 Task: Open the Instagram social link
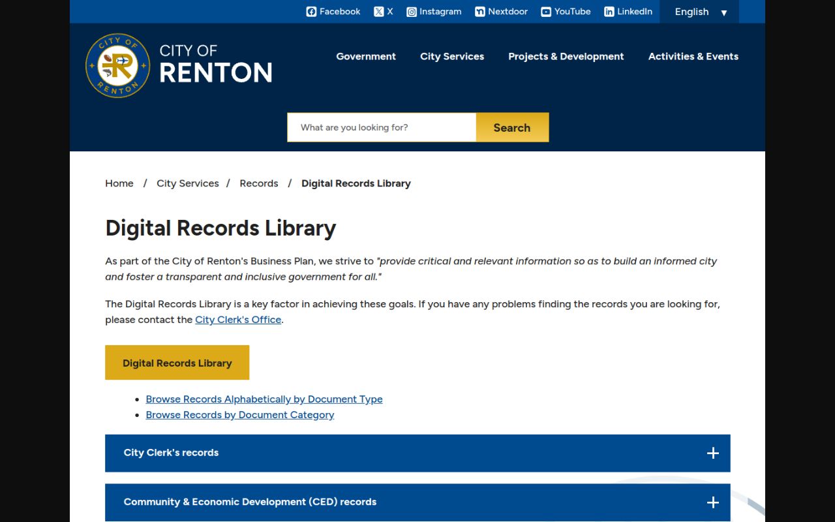coord(434,12)
